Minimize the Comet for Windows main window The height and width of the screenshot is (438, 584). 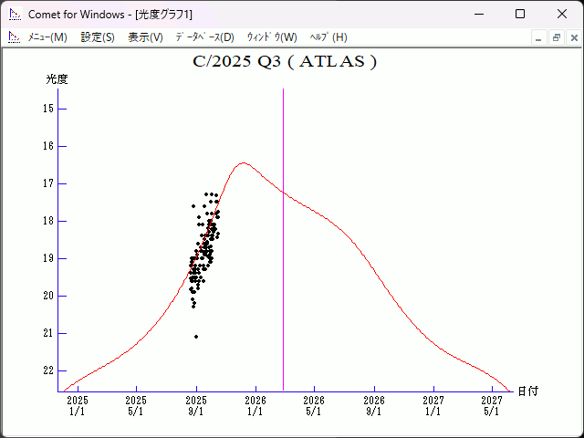pos(477,15)
